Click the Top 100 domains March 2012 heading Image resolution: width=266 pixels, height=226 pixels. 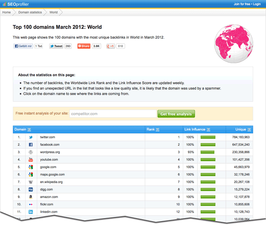tap(57, 27)
